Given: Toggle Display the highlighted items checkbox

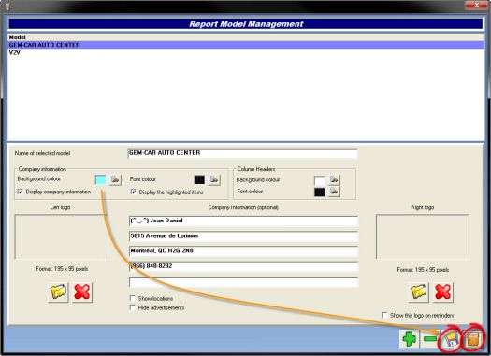Looking at the screenshot, I should 134,192.
